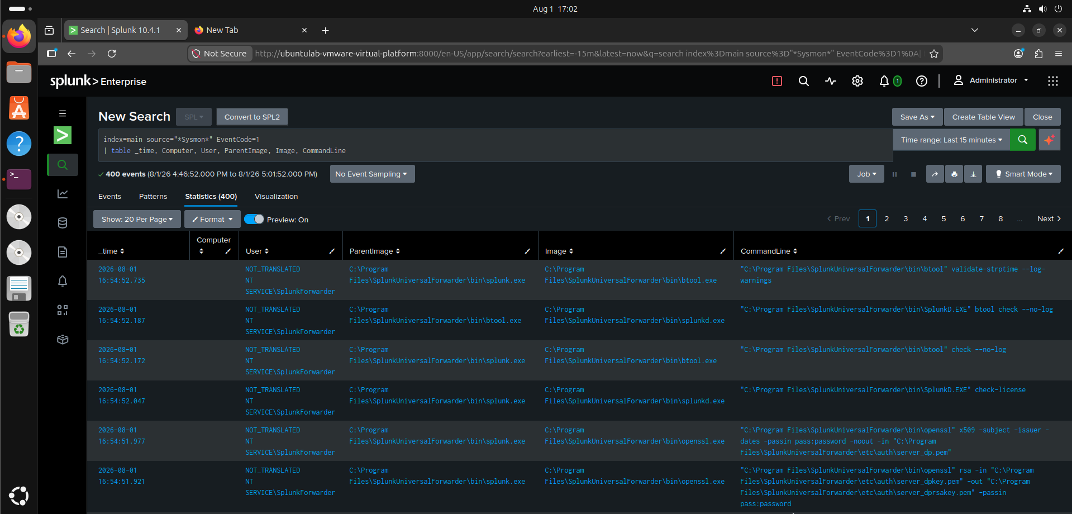The height and width of the screenshot is (514, 1072).
Task: Open the SPL language dropdown
Action: [194, 117]
